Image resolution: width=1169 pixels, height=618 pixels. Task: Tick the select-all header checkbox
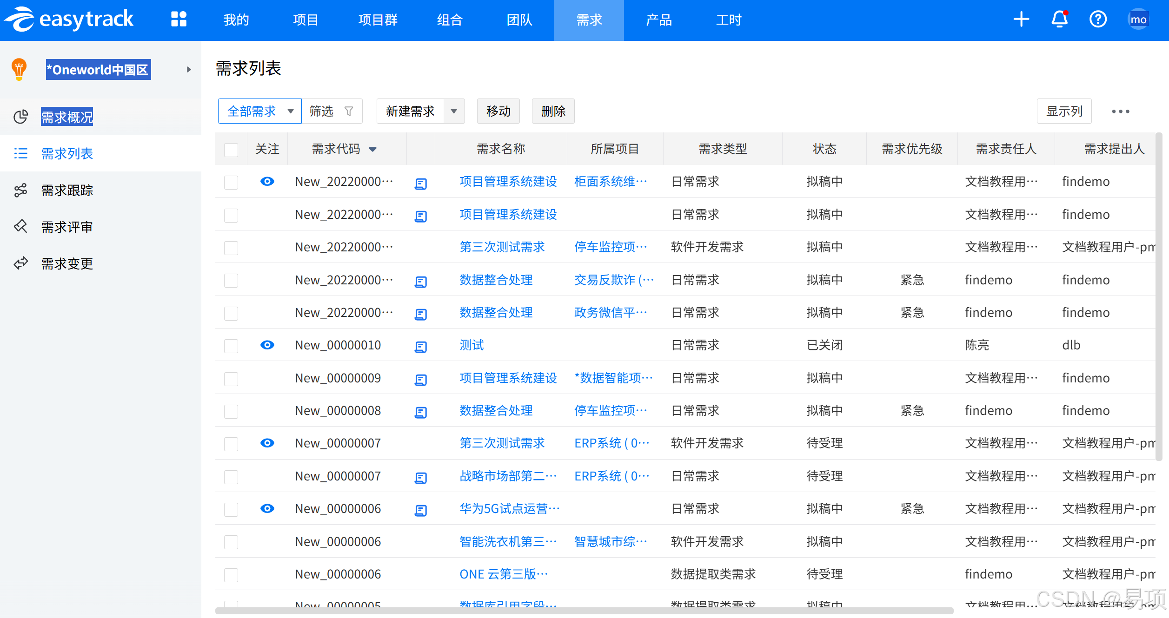point(231,150)
